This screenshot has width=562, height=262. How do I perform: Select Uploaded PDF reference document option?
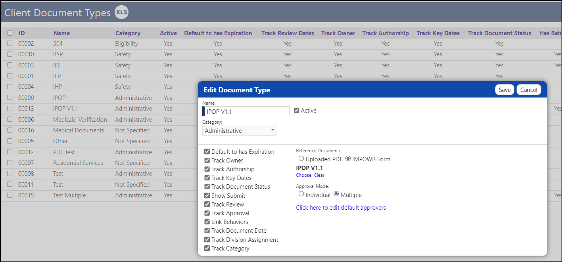(301, 159)
